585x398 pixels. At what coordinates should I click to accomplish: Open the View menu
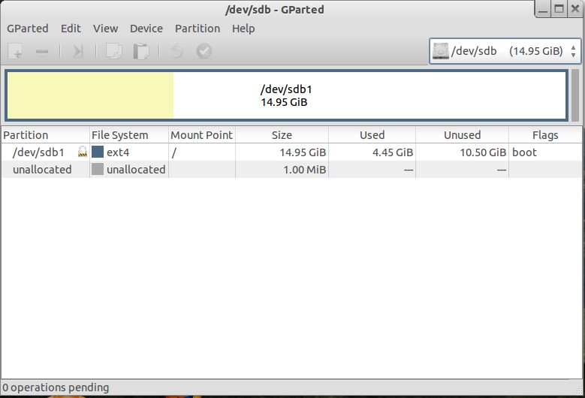tap(106, 29)
